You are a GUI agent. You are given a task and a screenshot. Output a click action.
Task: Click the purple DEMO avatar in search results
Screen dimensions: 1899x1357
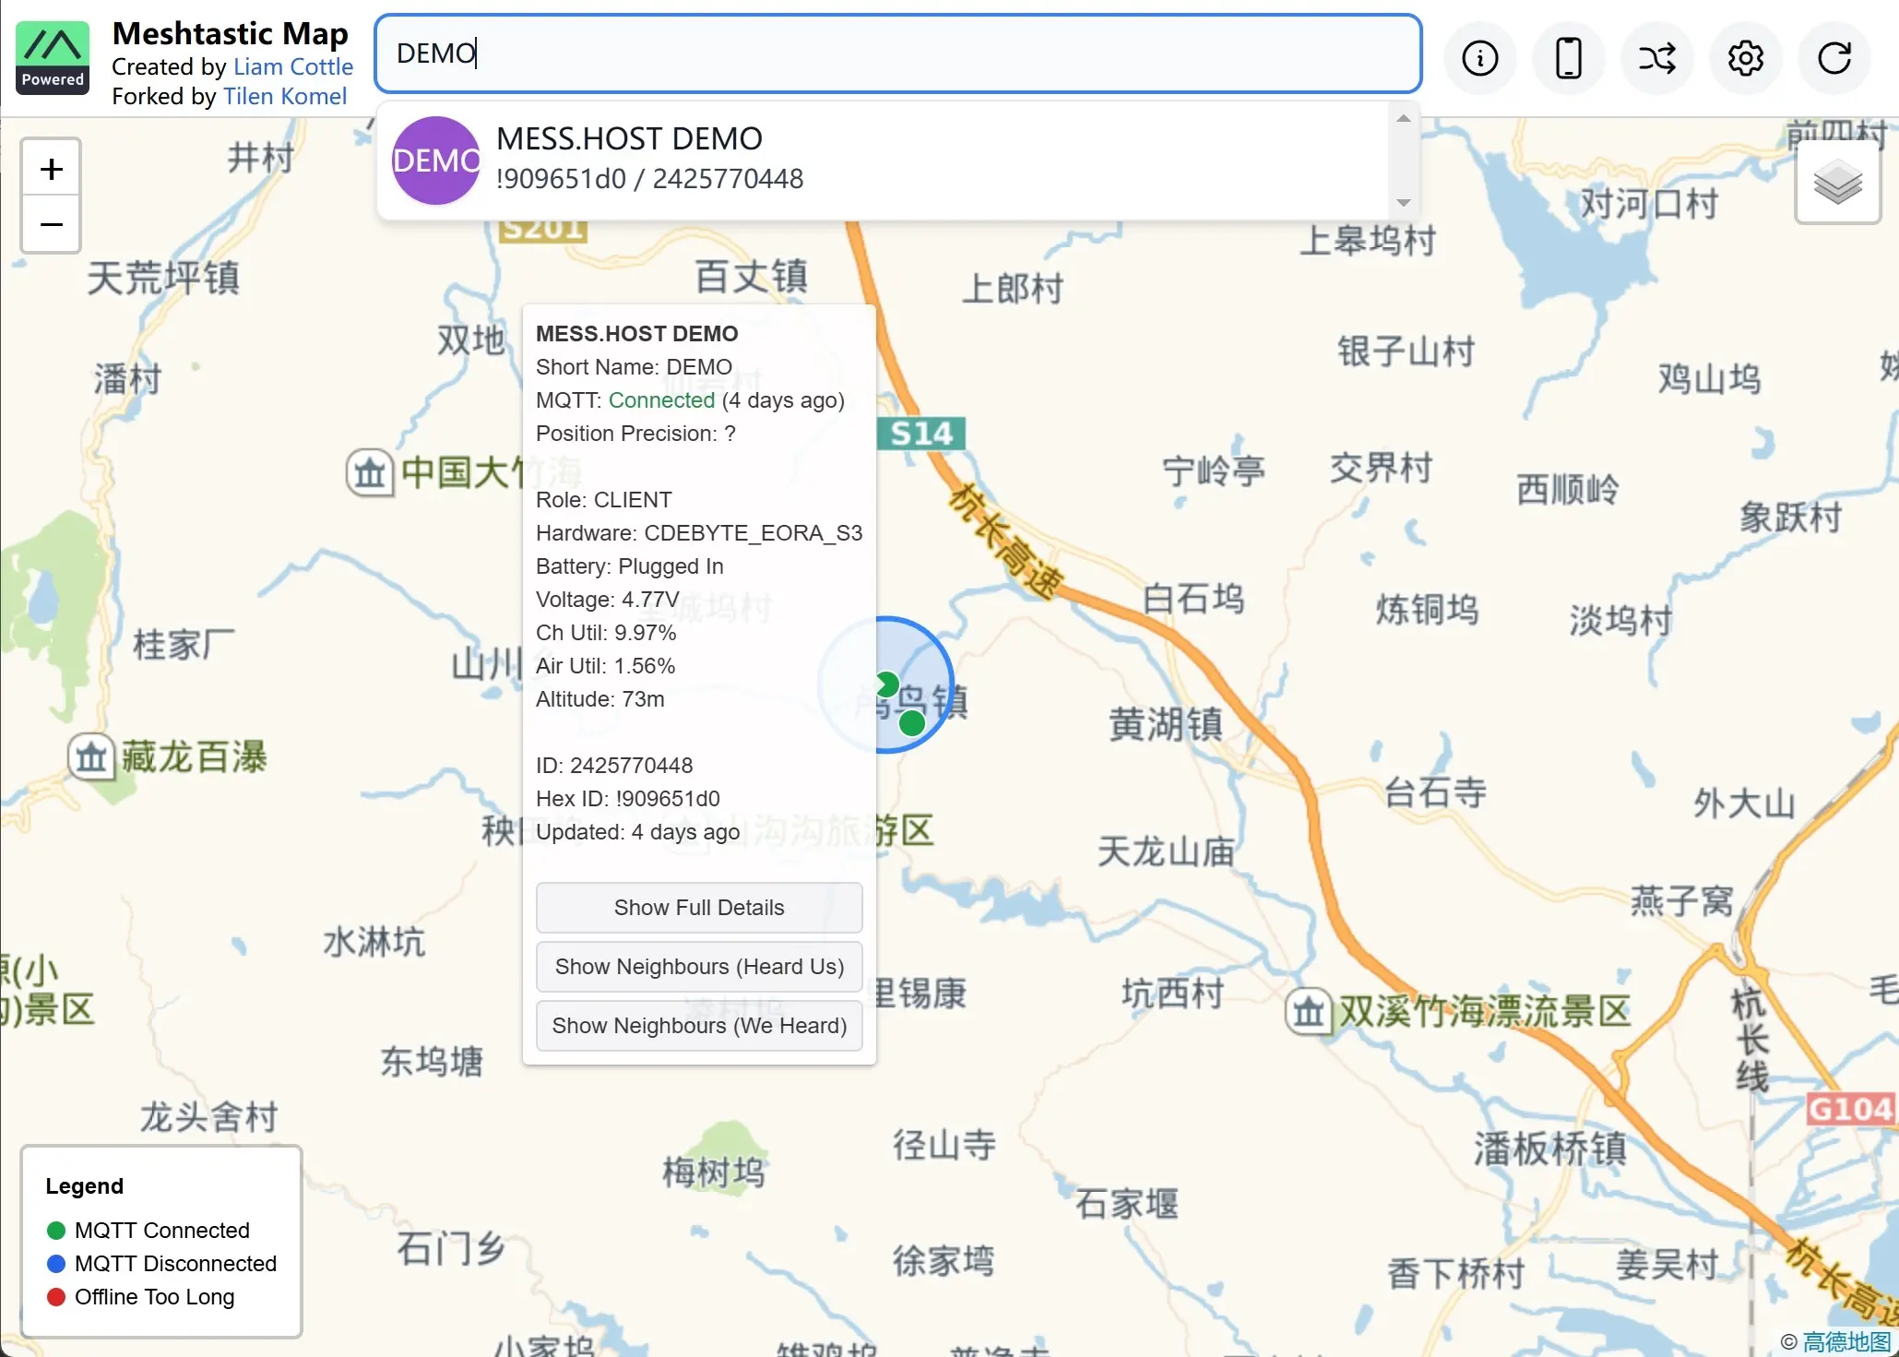[x=435, y=160]
